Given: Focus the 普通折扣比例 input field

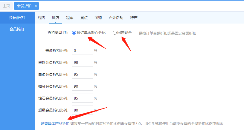Looking at the screenshot, I should [82, 50].
